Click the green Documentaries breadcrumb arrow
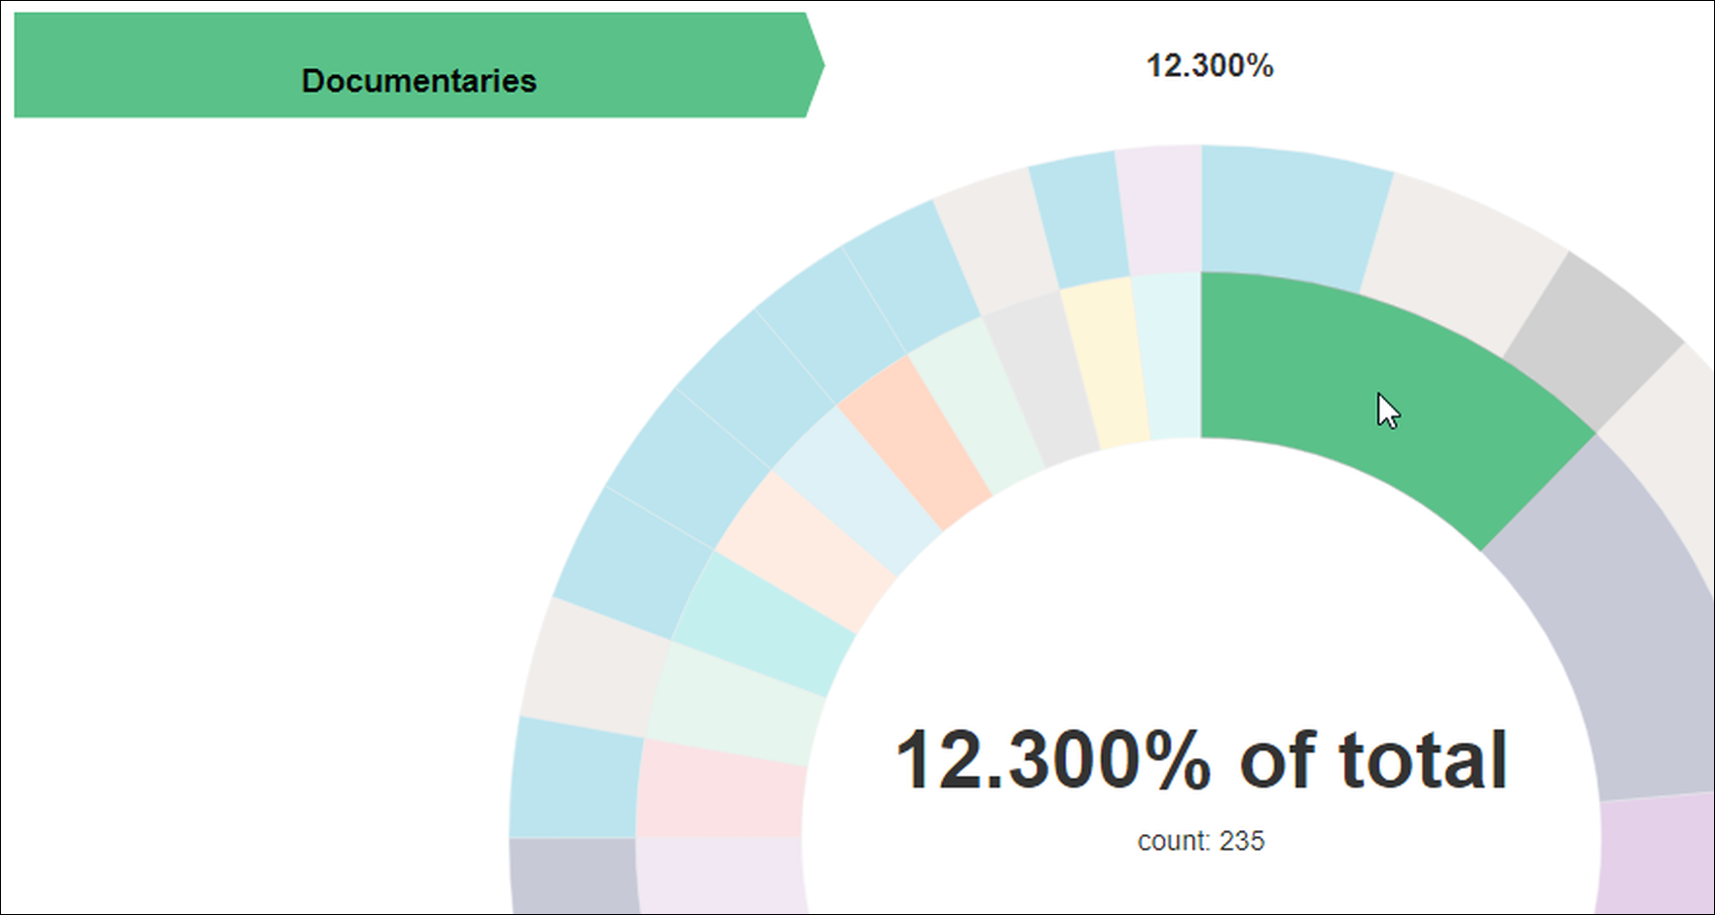The image size is (1715, 915). point(419,65)
